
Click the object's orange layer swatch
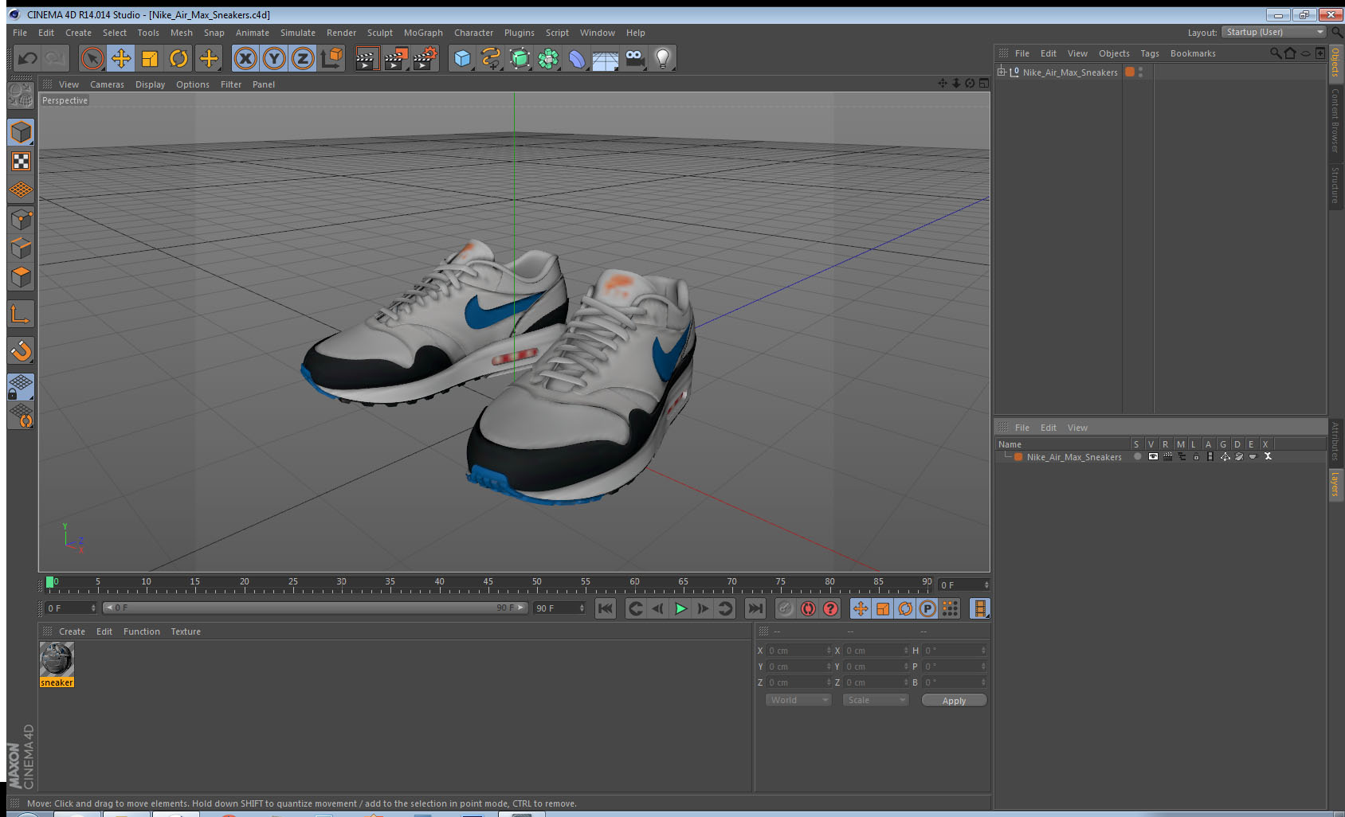click(1129, 72)
